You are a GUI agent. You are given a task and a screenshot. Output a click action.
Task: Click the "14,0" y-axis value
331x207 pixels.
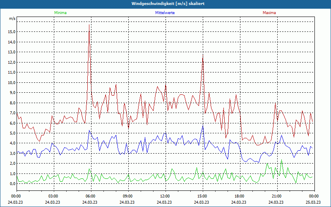click(12, 42)
